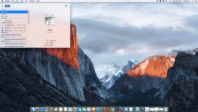198x112 pixels.
Task: Click the volume speaker menu bar icon
Action: click(166, 1)
